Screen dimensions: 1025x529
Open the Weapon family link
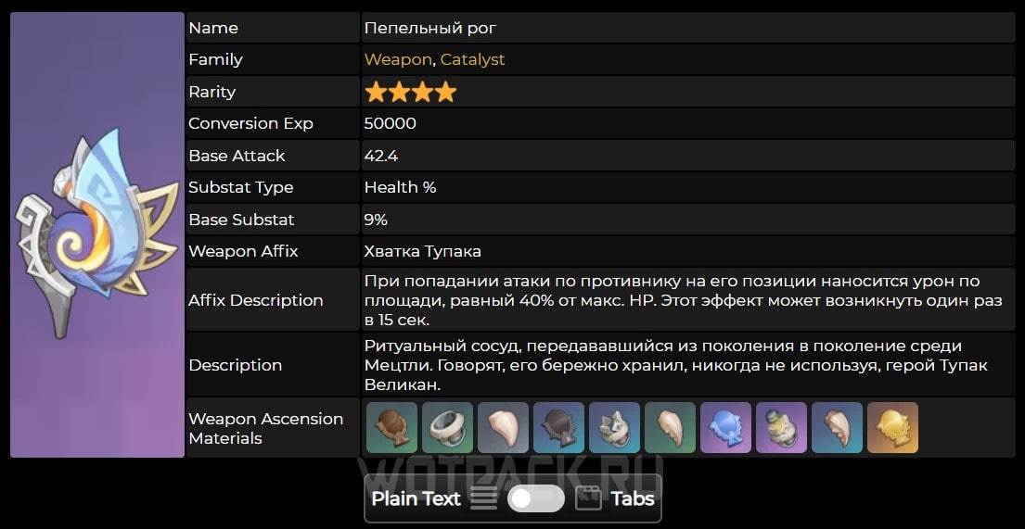pyautogui.click(x=398, y=59)
